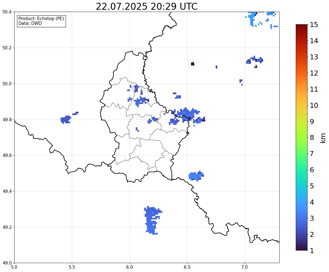Click latitude axis label "49.6"
This screenshot has height=272, width=329.
(7, 155)
